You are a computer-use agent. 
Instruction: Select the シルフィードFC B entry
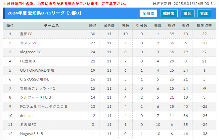pos(35,97)
